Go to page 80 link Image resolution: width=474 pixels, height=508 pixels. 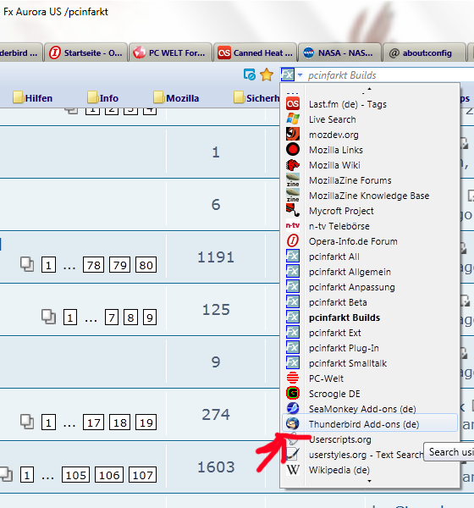[146, 265]
